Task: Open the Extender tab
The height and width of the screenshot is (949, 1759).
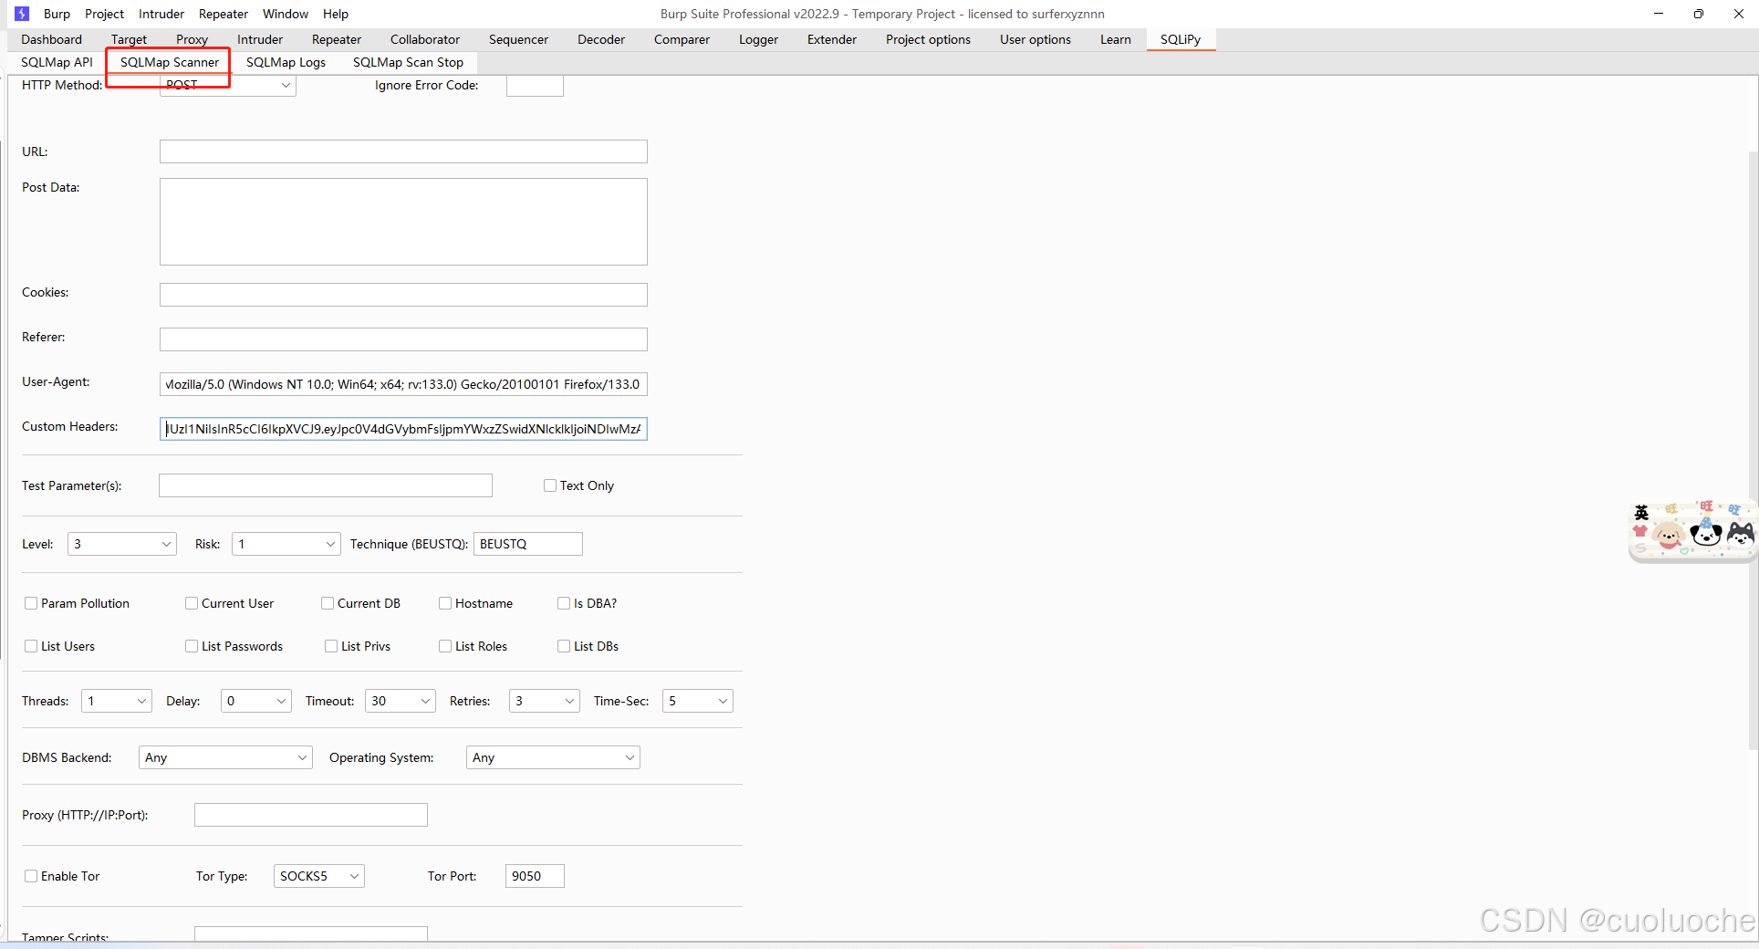Action: click(832, 39)
